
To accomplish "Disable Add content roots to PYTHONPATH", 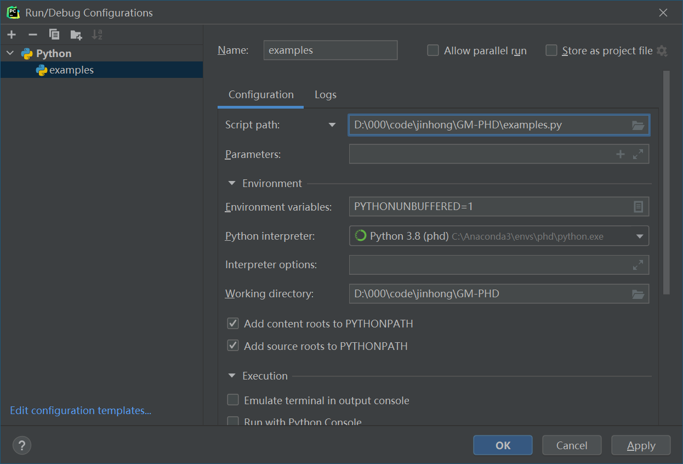I will coord(232,323).
